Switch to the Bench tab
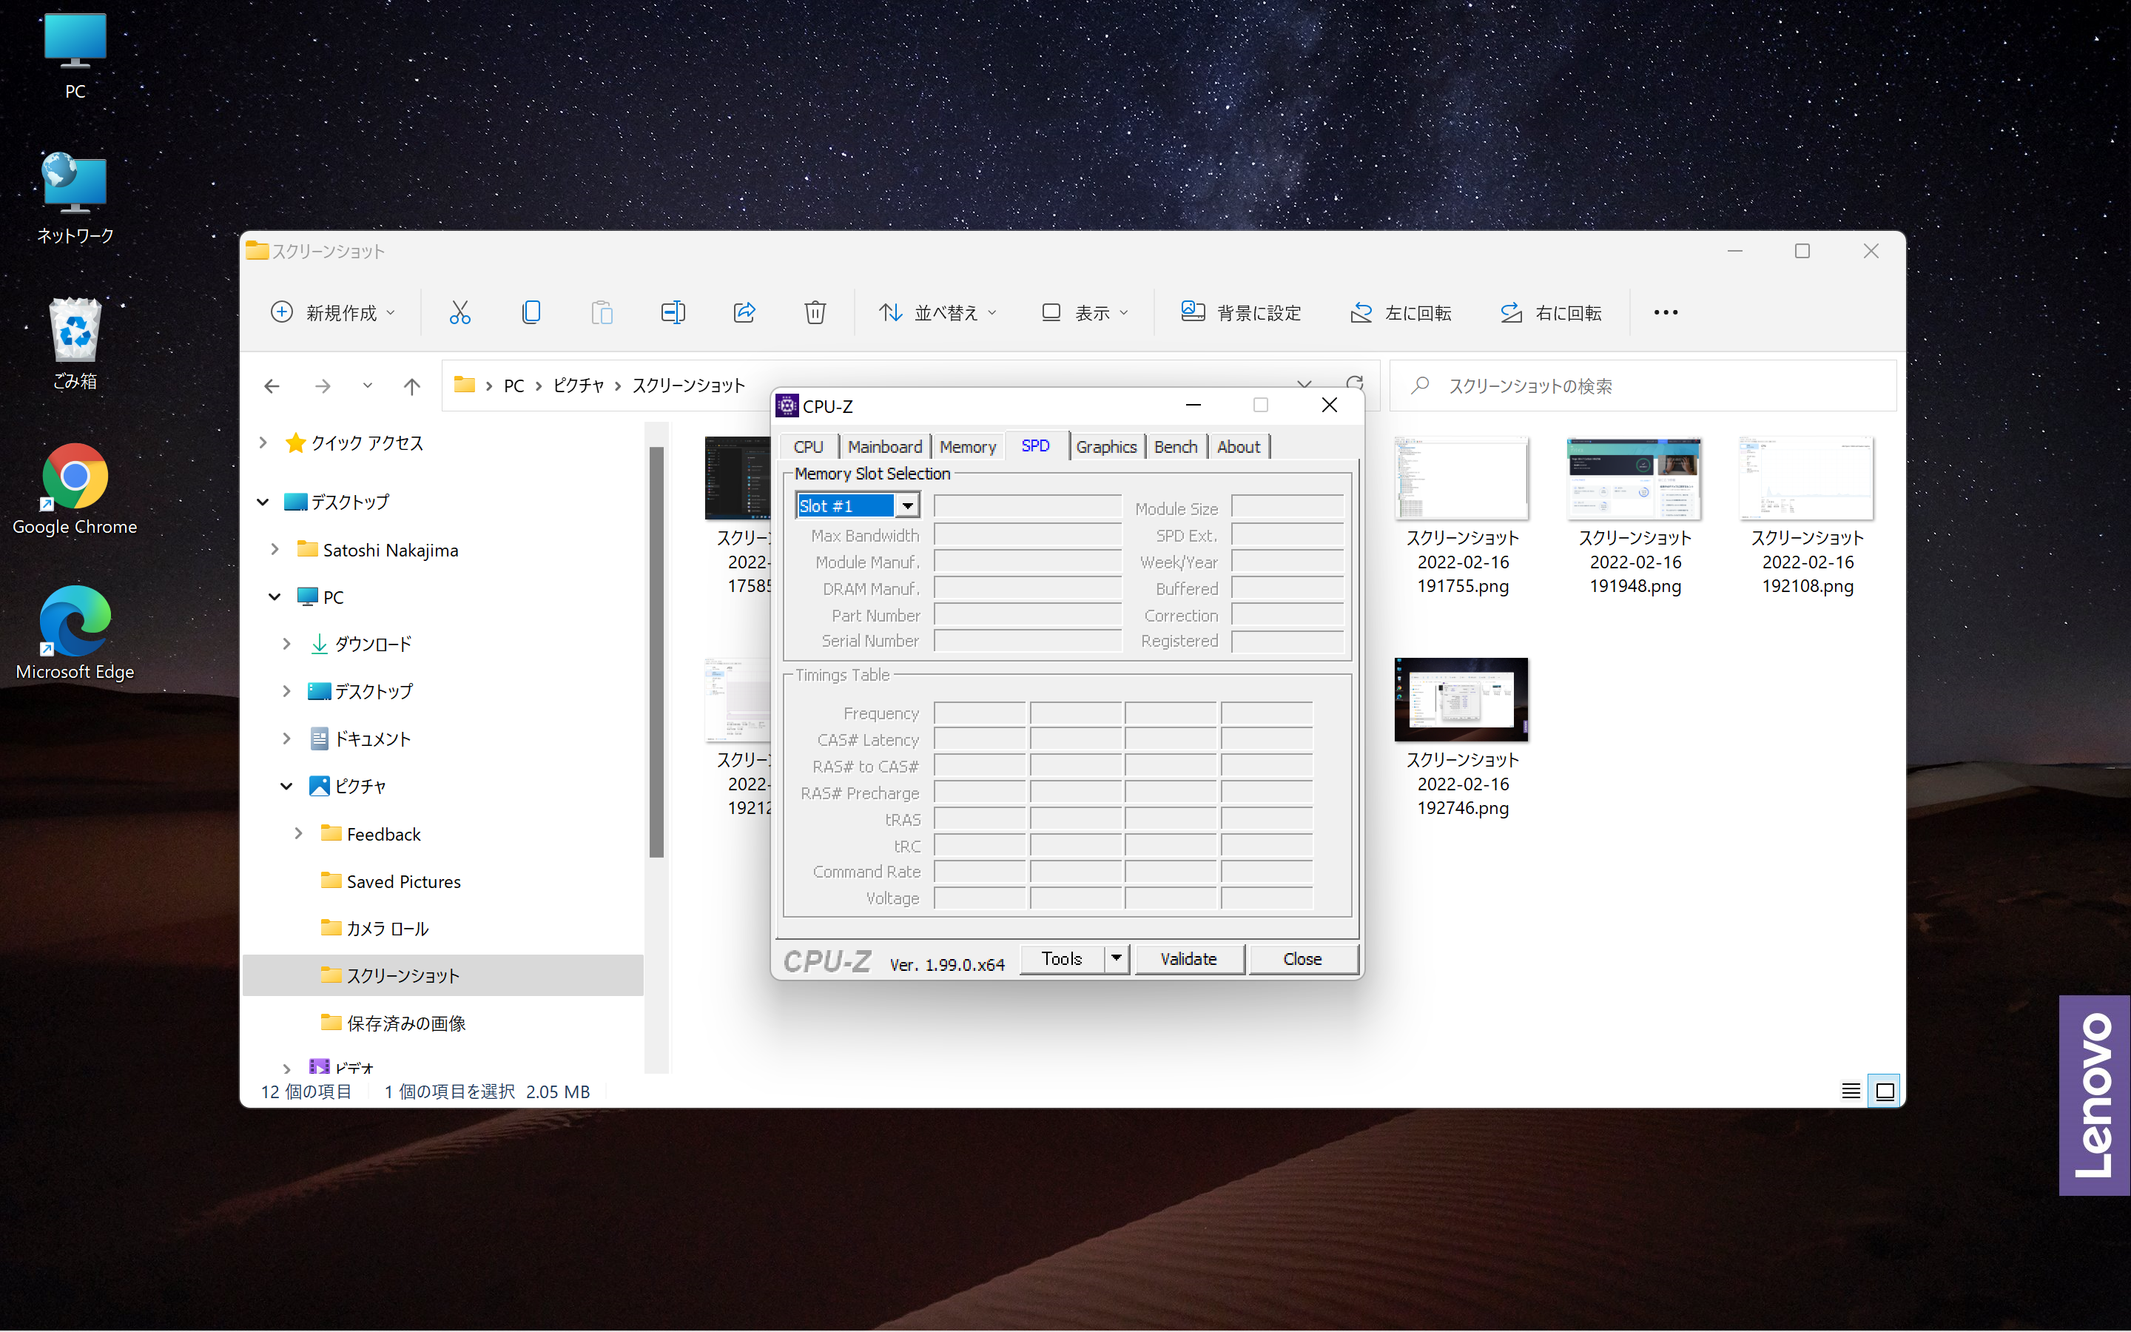 [1176, 447]
